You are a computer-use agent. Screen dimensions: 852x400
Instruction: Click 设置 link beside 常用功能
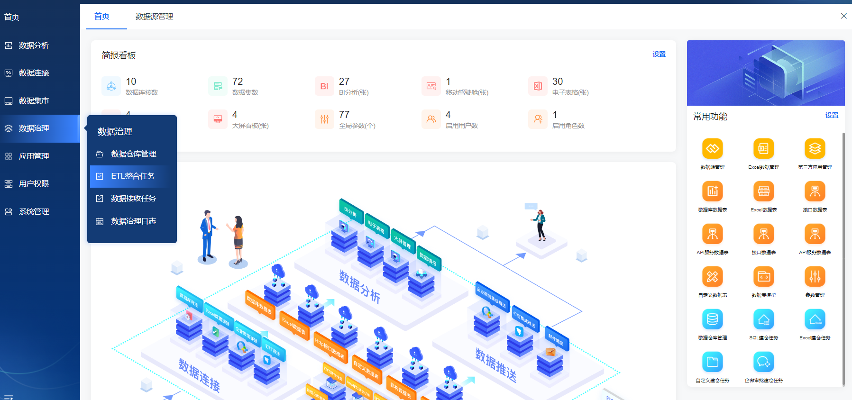[832, 116]
